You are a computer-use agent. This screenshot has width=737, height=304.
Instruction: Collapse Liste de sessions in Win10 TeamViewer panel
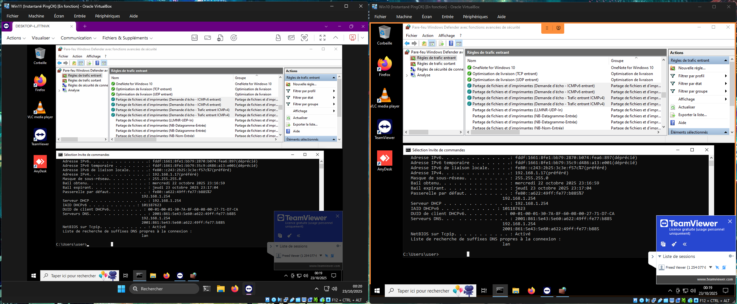(x=660, y=257)
